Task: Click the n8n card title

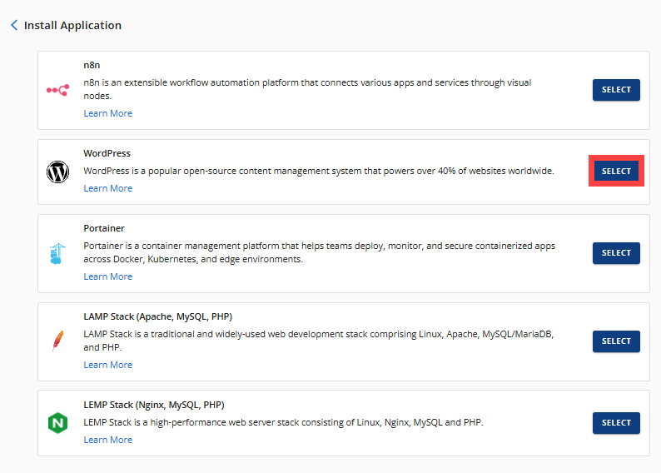Action: [92, 65]
